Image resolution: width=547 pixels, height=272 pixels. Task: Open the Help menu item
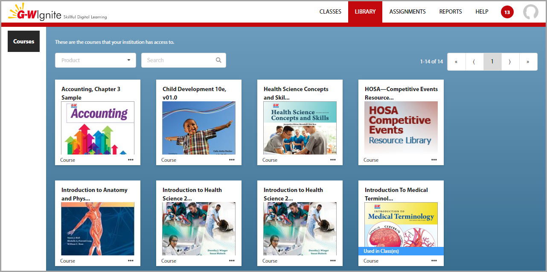click(482, 12)
